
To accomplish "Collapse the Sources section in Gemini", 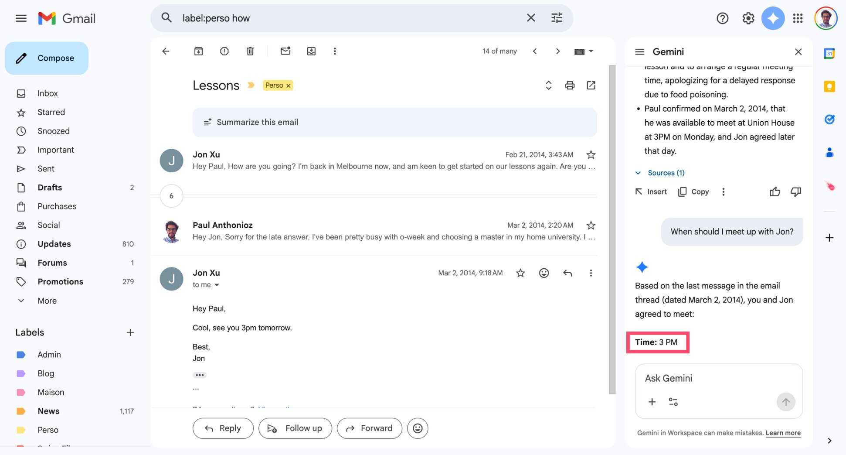I will (x=638, y=173).
